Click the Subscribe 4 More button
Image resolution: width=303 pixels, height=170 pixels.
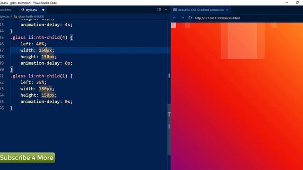[27, 158]
